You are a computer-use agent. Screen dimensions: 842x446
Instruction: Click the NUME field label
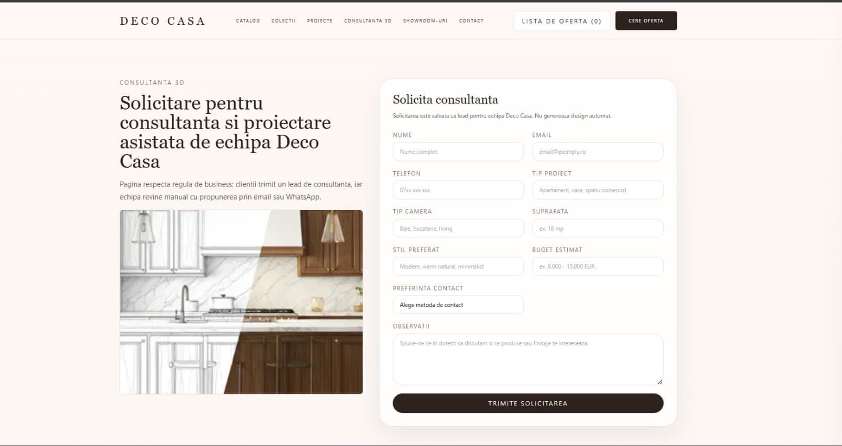click(403, 135)
